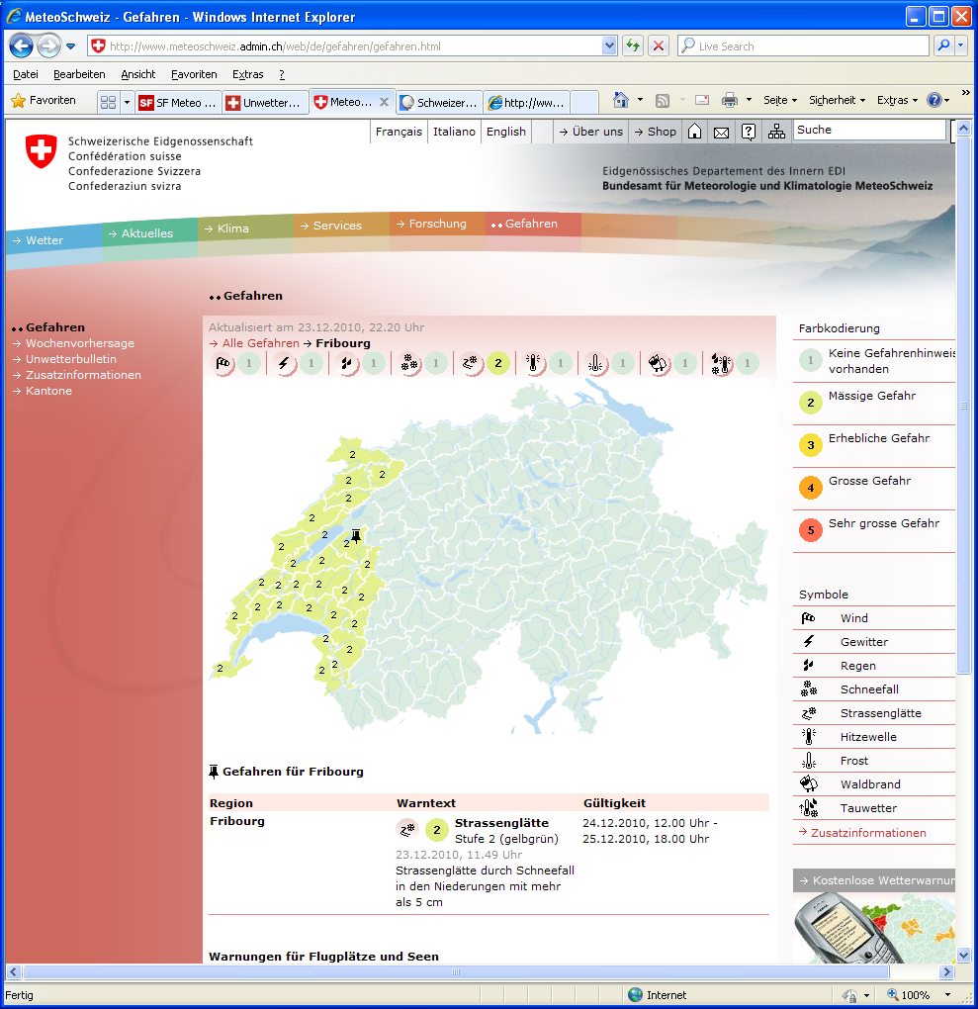Switch to the SF Meteo tab
This screenshot has height=1009, width=978.
click(x=178, y=102)
